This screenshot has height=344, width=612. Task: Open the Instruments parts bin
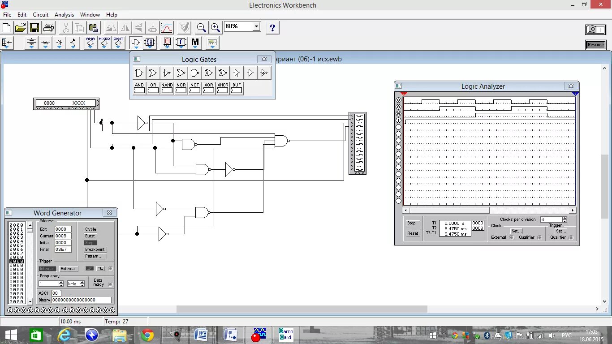[x=212, y=43]
